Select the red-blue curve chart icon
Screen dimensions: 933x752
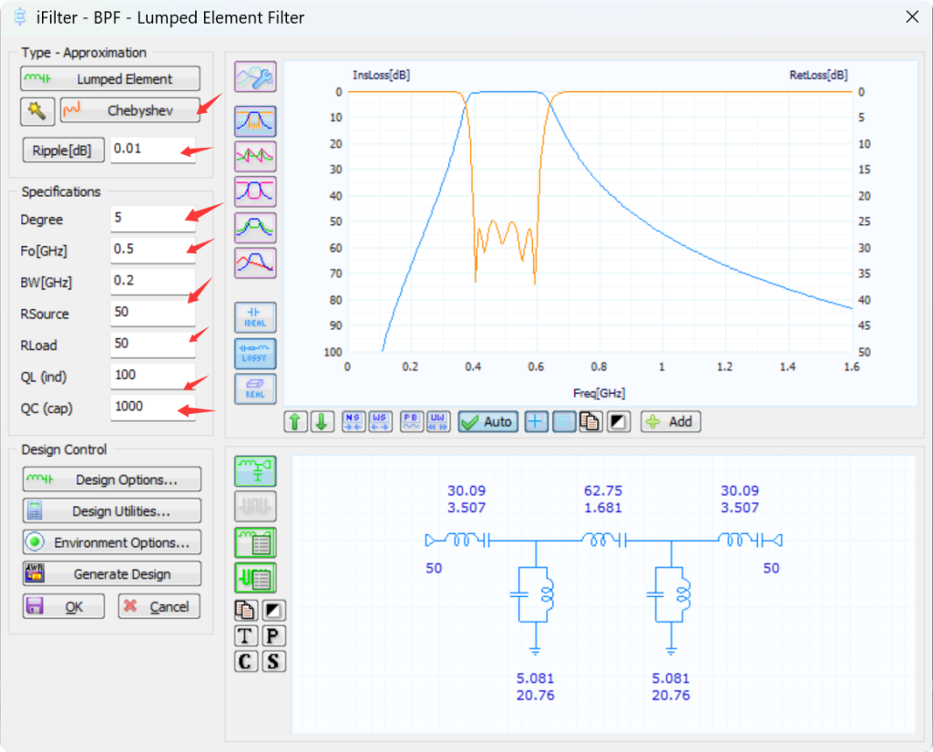(255, 263)
